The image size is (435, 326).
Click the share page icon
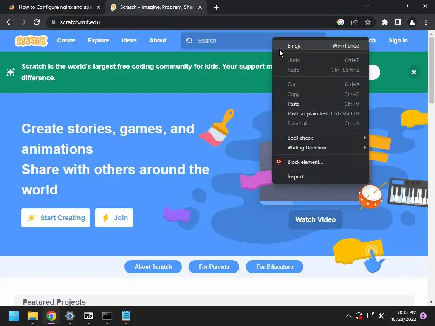pos(354,22)
